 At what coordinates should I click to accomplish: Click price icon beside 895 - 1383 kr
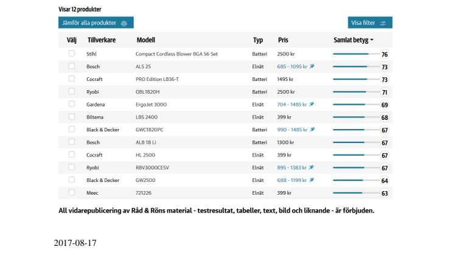311,167
